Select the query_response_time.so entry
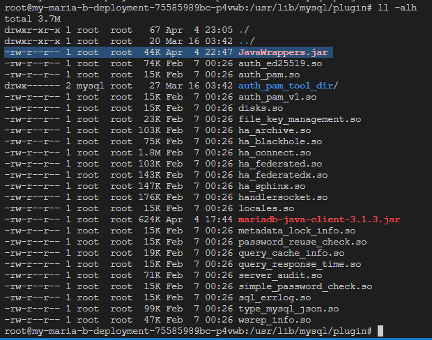The height and width of the screenshot is (340, 432). [x=300, y=264]
